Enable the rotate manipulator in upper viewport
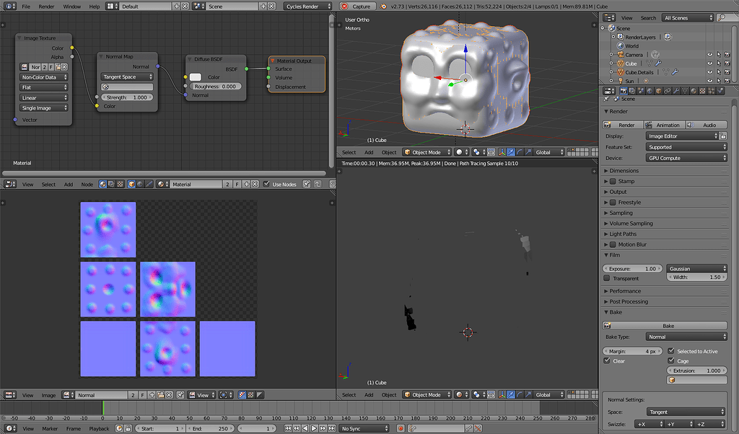Image resolution: width=739 pixels, height=434 pixels. point(520,152)
